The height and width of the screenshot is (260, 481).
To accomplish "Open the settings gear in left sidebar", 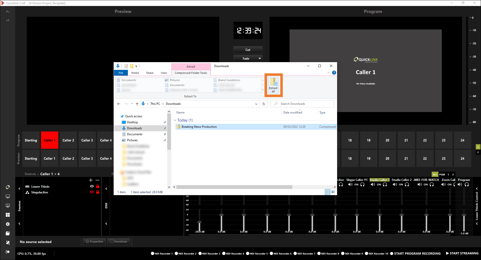I will click(8, 224).
